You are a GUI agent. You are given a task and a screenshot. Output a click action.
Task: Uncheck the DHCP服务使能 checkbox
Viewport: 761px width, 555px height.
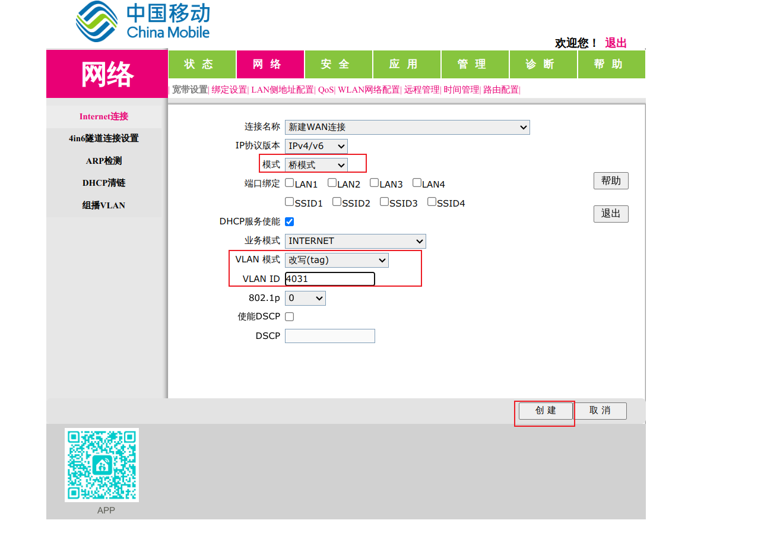click(x=290, y=222)
